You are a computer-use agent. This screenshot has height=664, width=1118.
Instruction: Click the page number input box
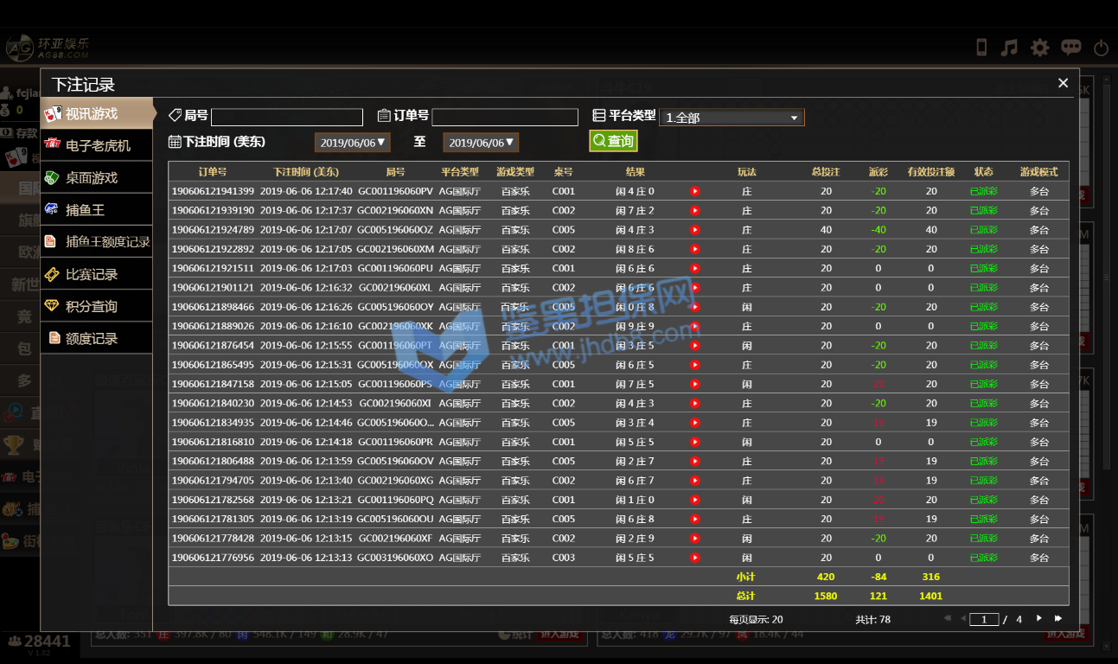click(x=984, y=619)
